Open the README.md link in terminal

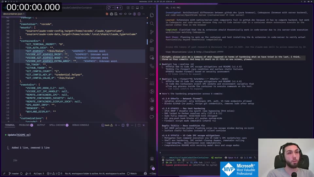24,135
